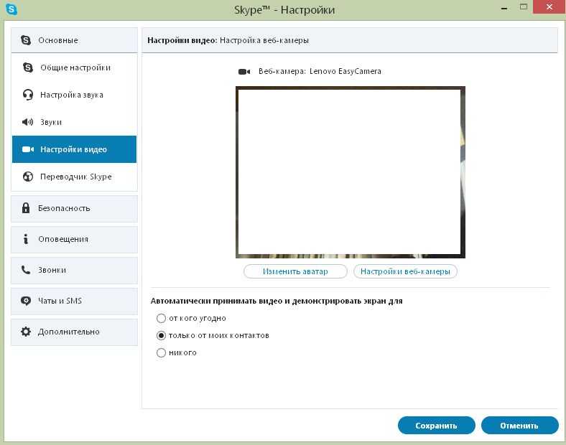Viewport: 566px width, 445px height.
Task: Open Переводчик Skype settings
Action: tap(75, 177)
